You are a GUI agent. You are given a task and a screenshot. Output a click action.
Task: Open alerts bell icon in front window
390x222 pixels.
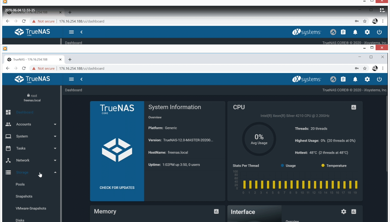355,79
